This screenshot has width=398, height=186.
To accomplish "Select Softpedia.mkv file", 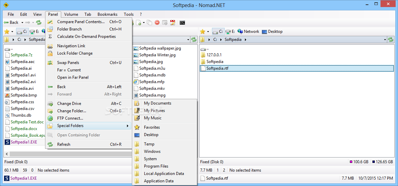I will click(x=149, y=89).
